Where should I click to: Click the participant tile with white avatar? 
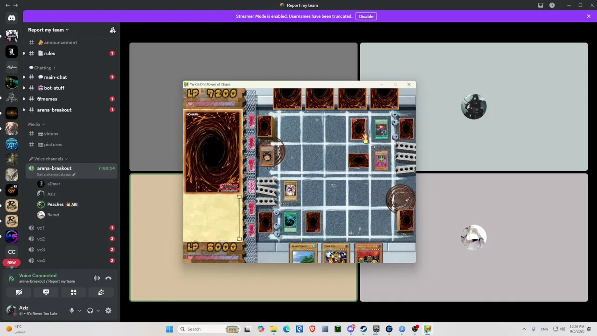[474, 238]
